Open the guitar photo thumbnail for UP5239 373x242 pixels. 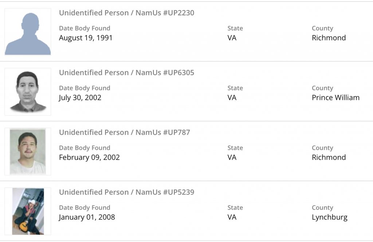coord(28,211)
